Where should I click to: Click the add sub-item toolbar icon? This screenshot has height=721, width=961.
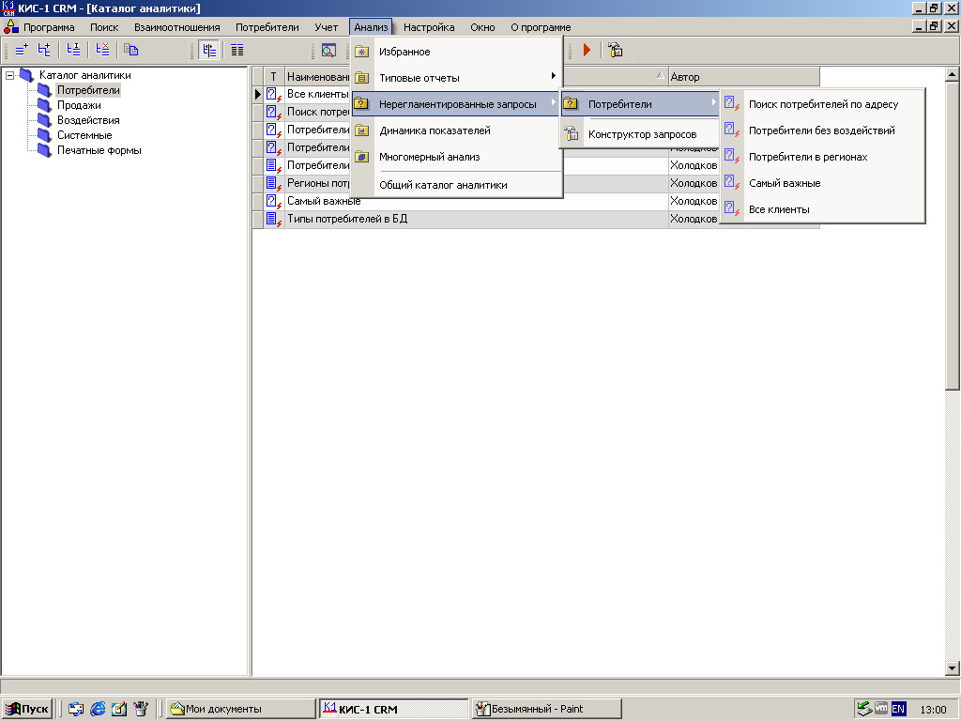(44, 50)
